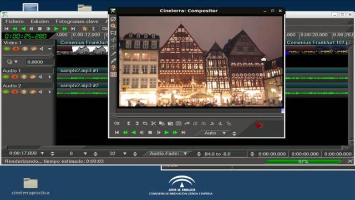Select the Eyedropper tool in Compositor
Viewport: 355px width, 200px height.
point(113,61)
